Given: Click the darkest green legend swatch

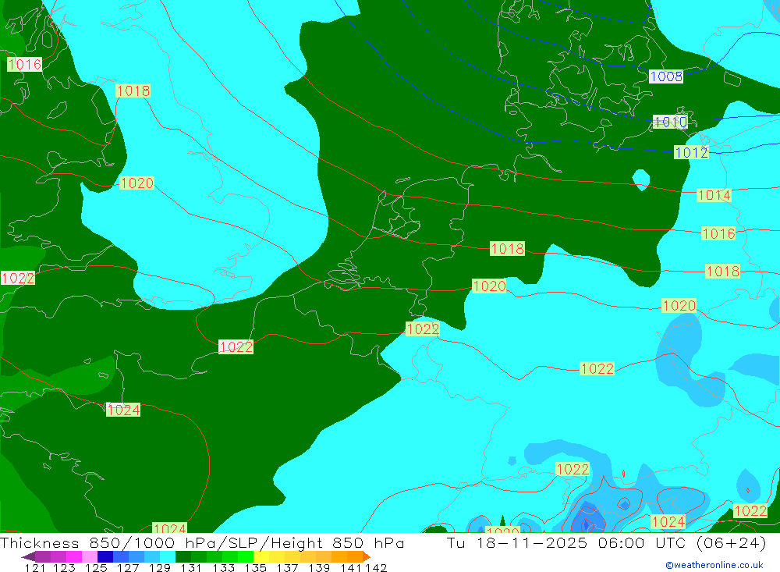Looking at the screenshot, I should [183, 556].
